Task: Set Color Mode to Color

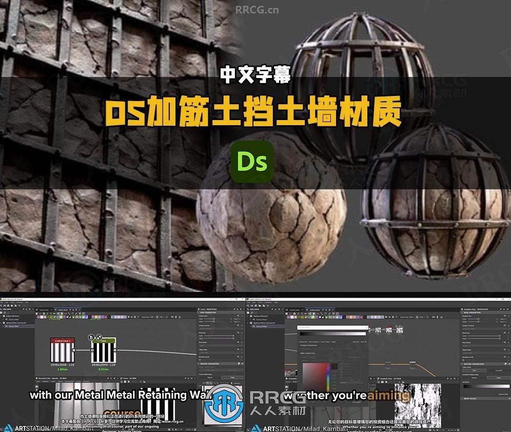Action: [x=475, y=370]
